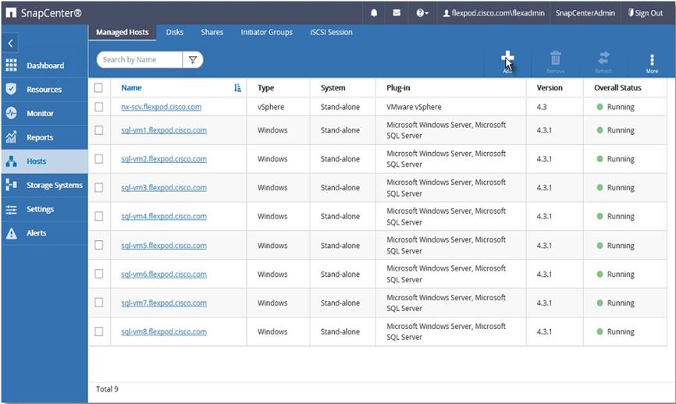Image resolution: width=676 pixels, height=404 pixels.
Task: Click the green Running status dot for nx-scv
Action: tap(600, 106)
